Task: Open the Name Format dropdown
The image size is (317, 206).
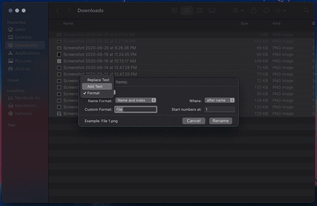Action: 136,100
